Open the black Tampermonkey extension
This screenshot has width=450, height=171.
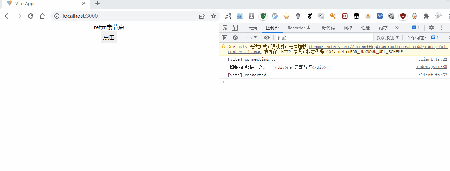(x=356, y=16)
